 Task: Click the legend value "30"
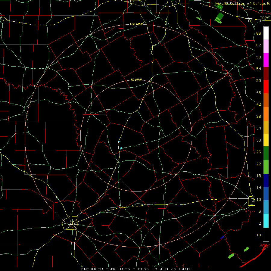tap(259, 140)
